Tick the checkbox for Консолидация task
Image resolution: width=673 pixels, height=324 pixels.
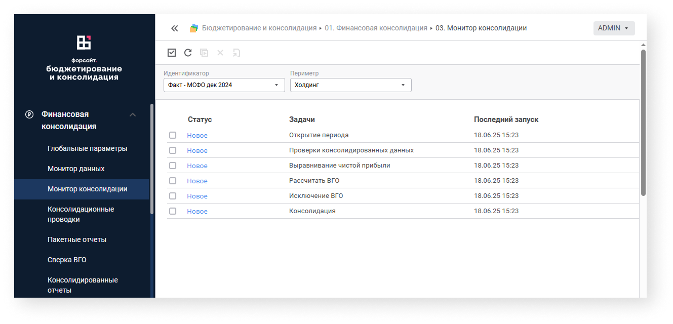(x=173, y=211)
